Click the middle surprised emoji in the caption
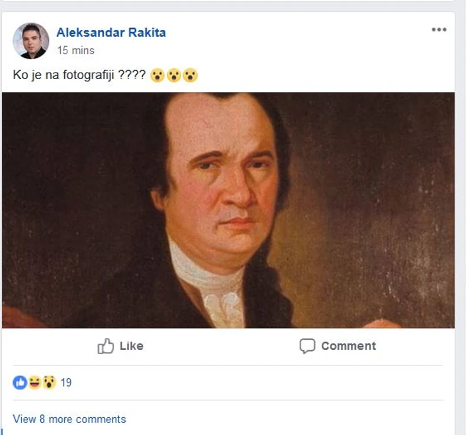466x435 pixels. (x=173, y=76)
